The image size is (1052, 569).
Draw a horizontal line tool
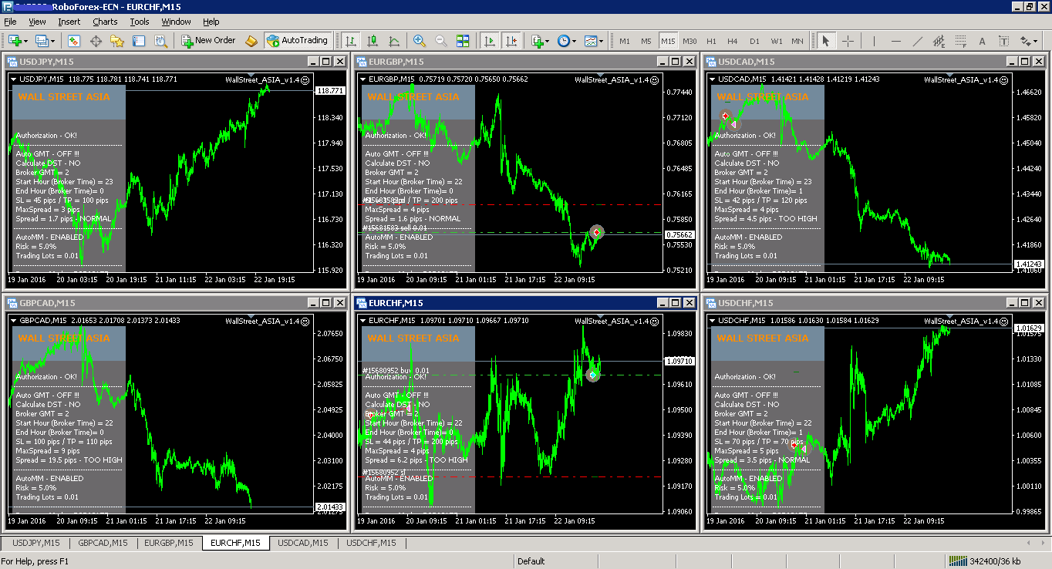[895, 41]
